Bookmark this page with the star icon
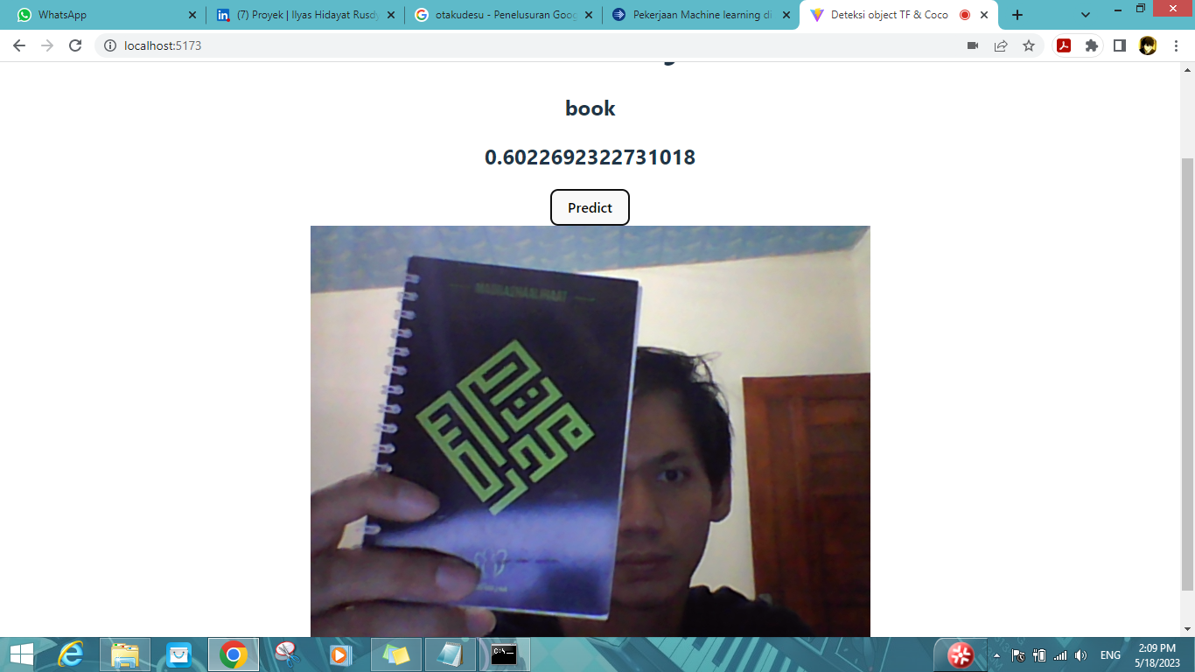The image size is (1195, 672). pyautogui.click(x=1029, y=45)
